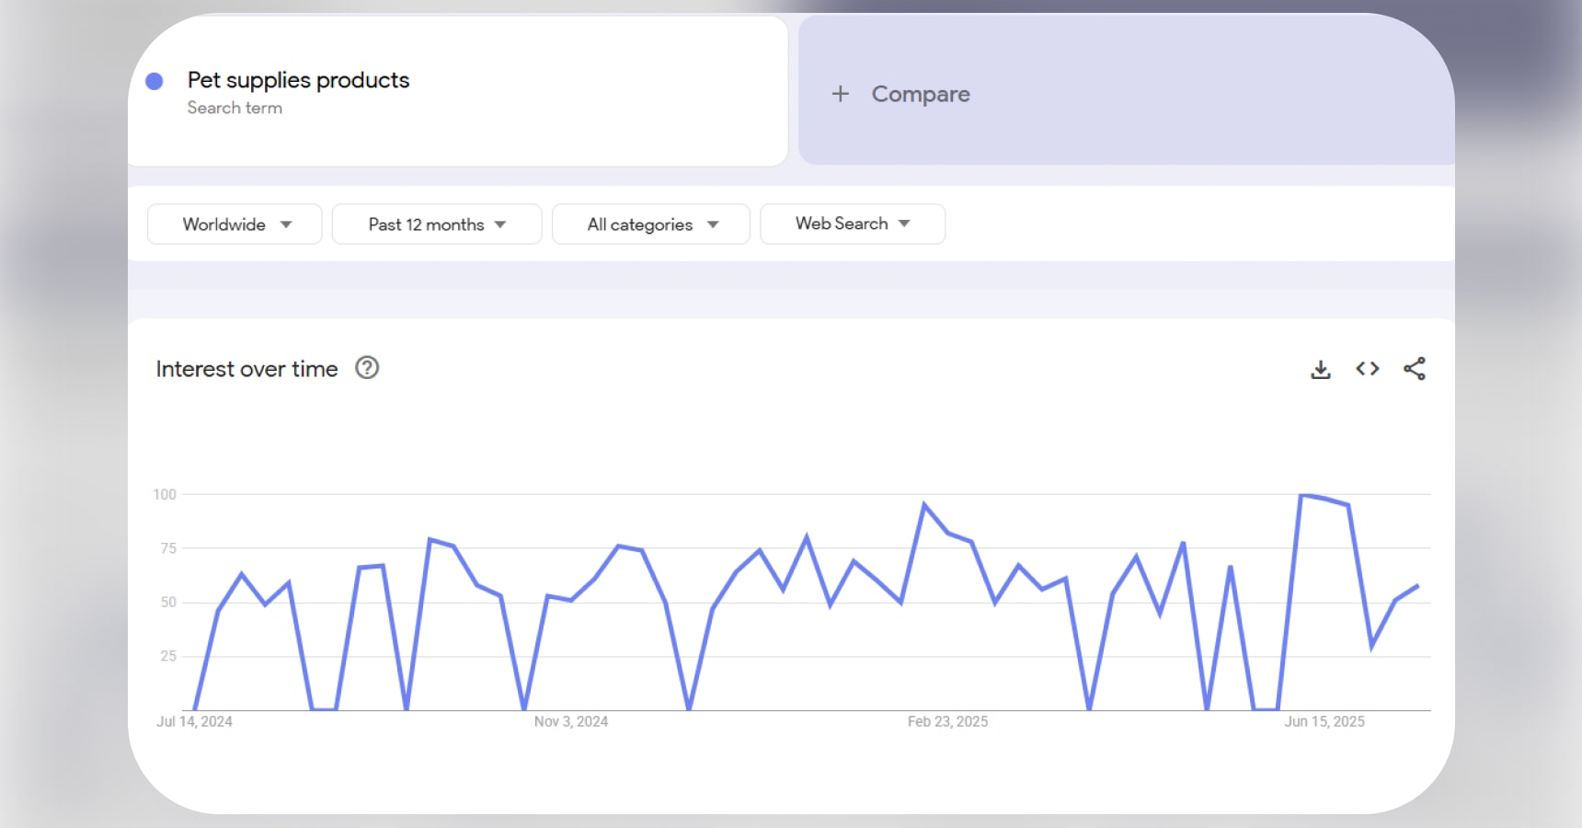Open the Past 12 months time range dropdown
1582x828 pixels.
436,224
